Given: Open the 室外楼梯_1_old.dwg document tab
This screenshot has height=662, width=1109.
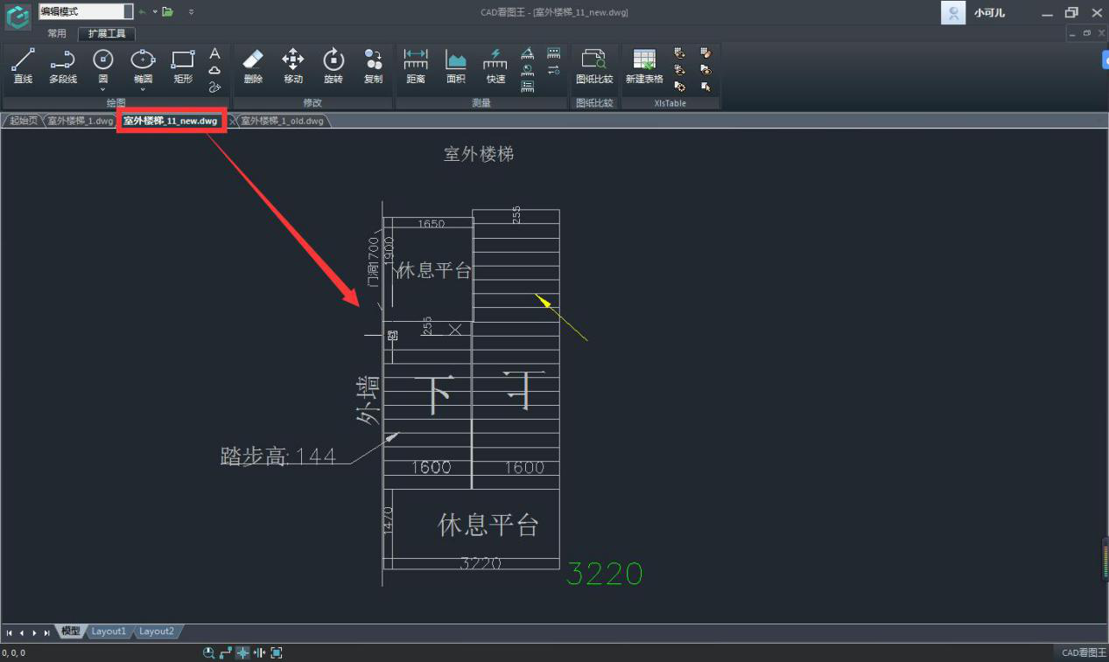Looking at the screenshot, I should [282, 121].
